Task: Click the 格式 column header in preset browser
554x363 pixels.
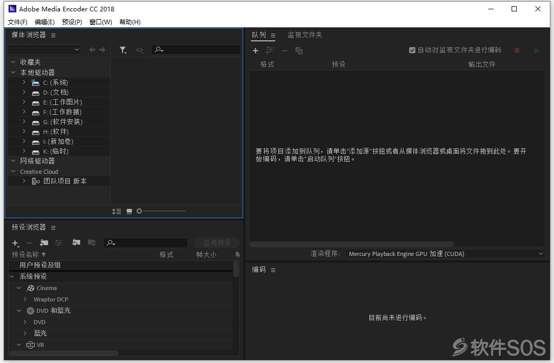Action: [x=167, y=254]
